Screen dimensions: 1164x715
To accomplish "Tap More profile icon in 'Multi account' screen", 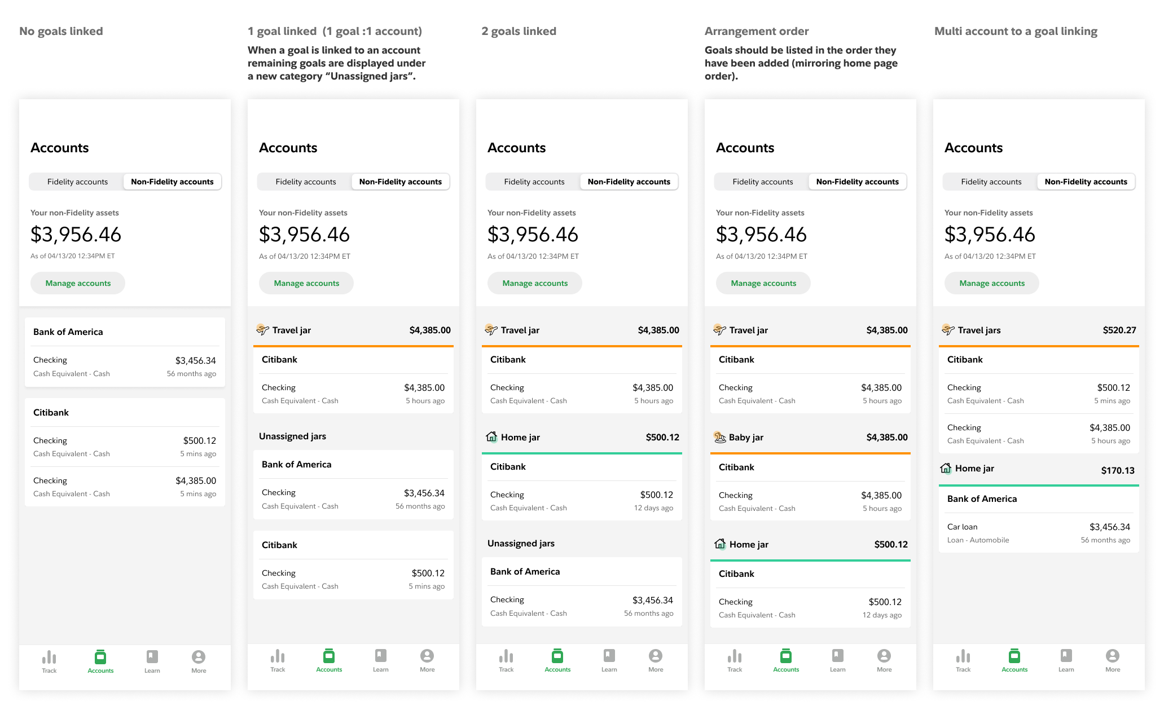I will click(x=1112, y=656).
